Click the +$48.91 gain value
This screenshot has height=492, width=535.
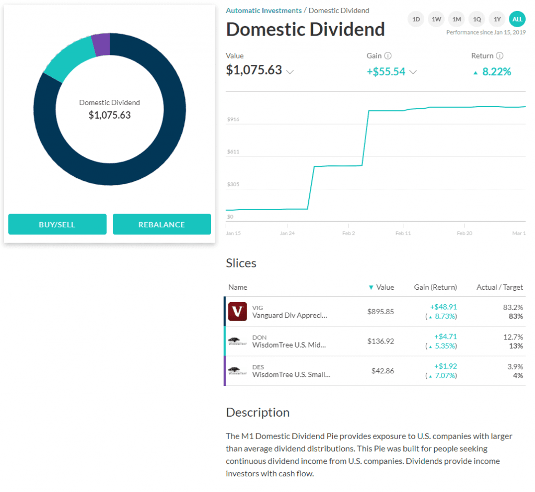click(443, 307)
